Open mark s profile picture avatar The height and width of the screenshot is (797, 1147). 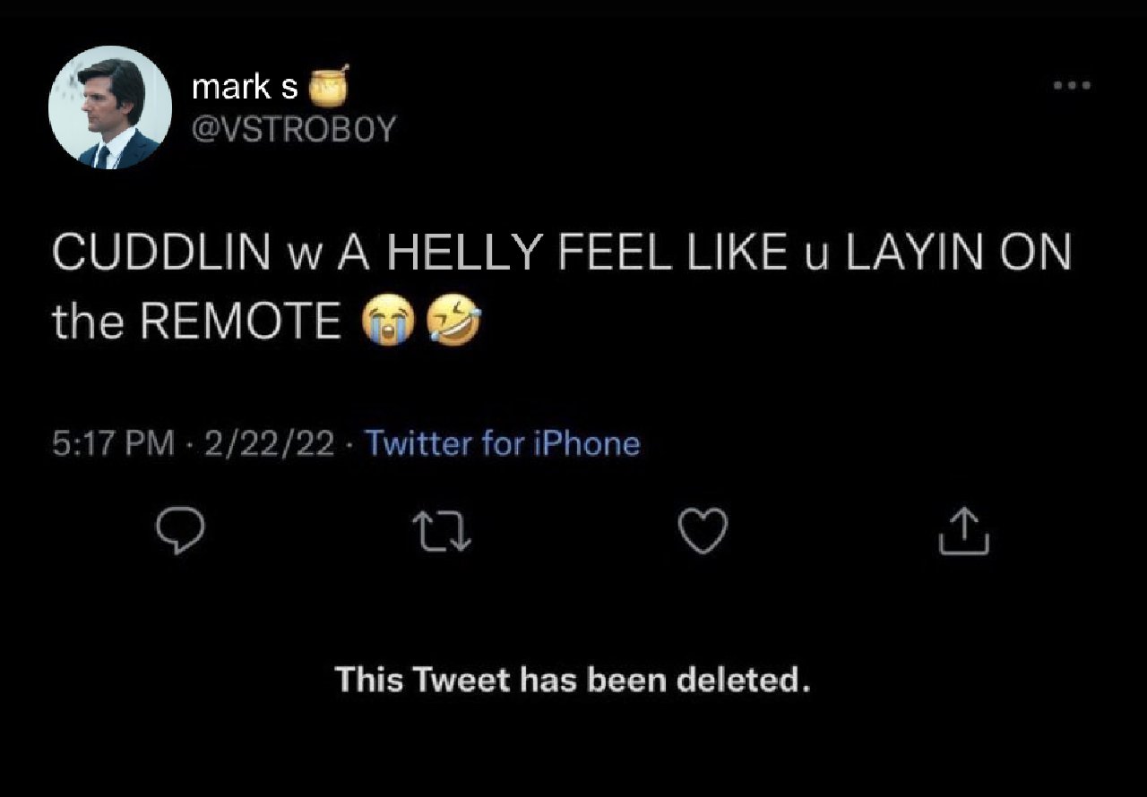110,107
